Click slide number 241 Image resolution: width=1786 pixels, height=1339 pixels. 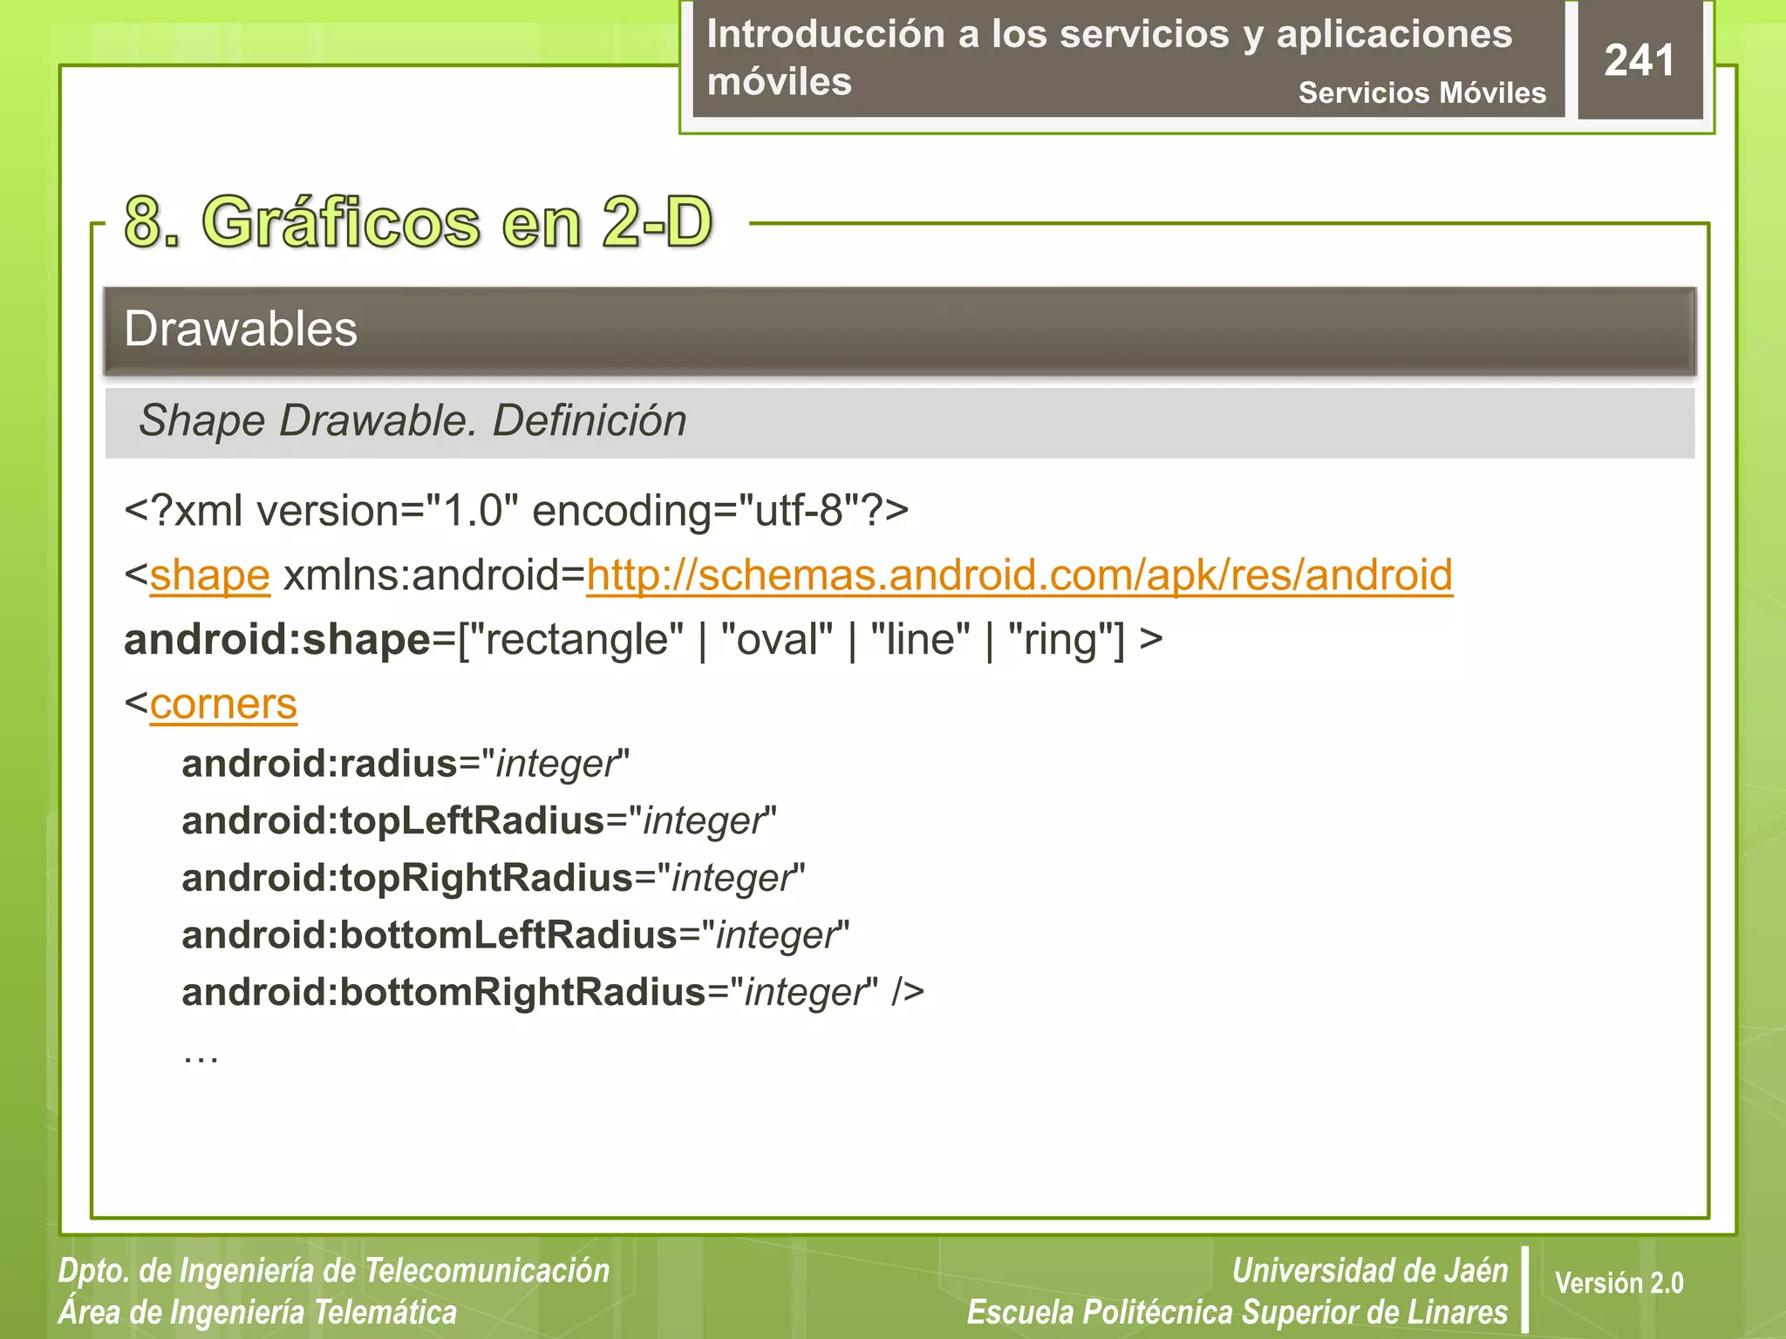[x=1639, y=60]
